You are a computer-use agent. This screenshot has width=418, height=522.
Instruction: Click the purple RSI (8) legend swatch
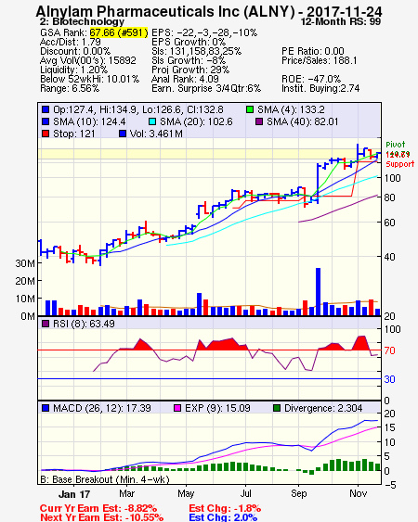[x=46, y=324]
